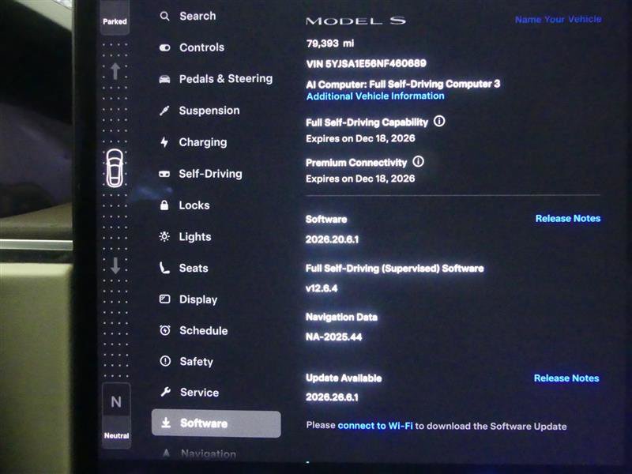Click the Safety alert icon
The image size is (632, 474).
coord(165,361)
